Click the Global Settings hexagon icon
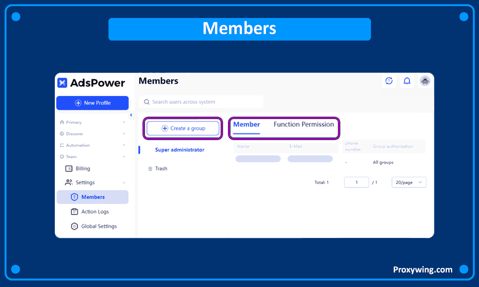The width and height of the screenshot is (479, 287). coord(74,226)
